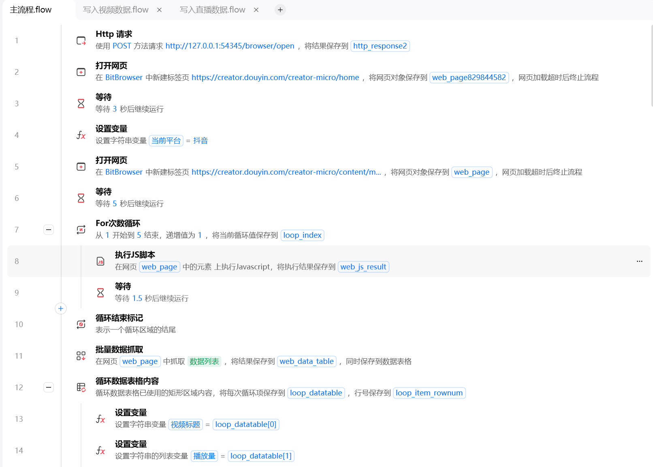Click the hourglass wait icon on line 3

[x=81, y=104]
